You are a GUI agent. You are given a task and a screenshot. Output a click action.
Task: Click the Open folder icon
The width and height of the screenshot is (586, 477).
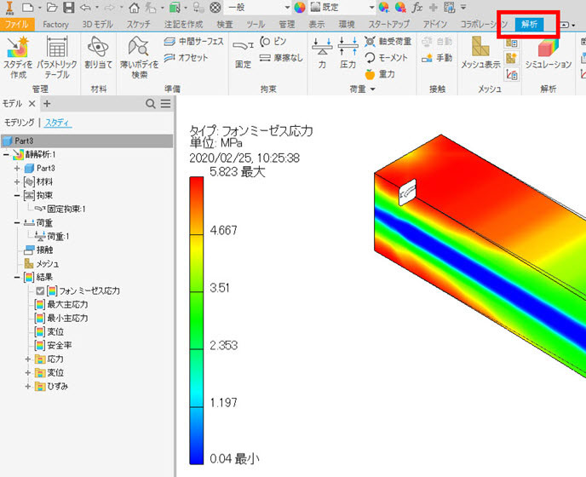point(52,7)
